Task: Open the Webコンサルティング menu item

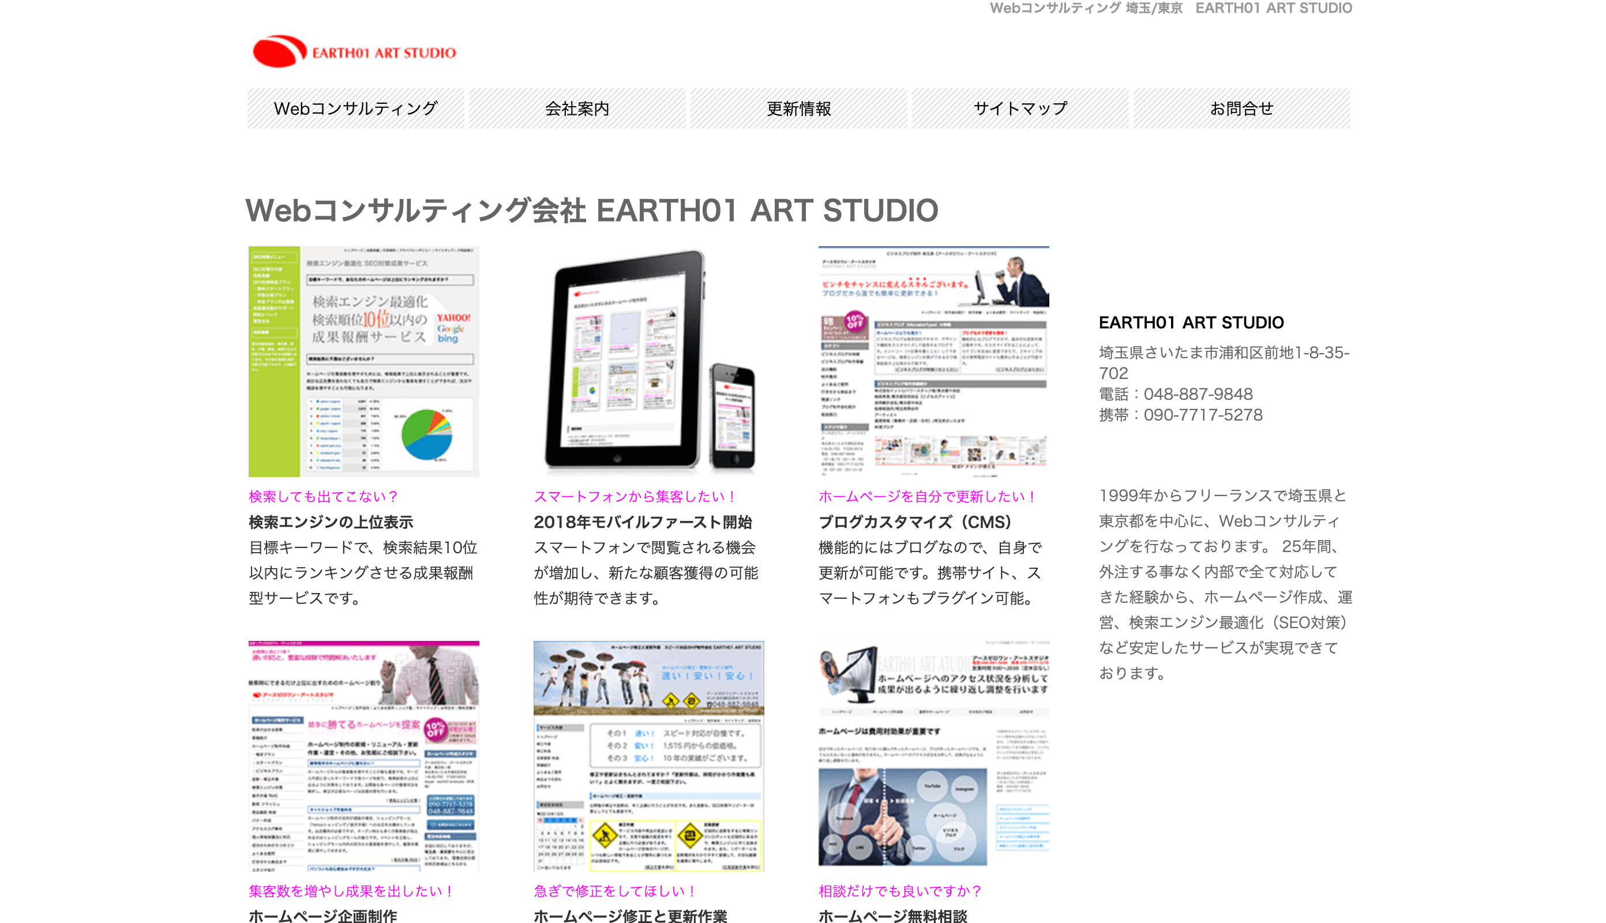Action: [x=355, y=108]
